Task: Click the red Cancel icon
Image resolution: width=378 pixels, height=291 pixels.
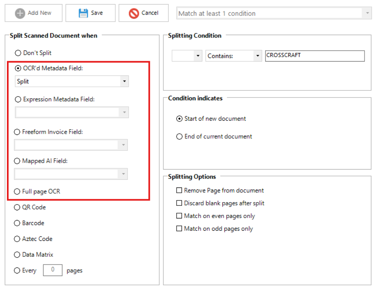Action: pos(134,13)
